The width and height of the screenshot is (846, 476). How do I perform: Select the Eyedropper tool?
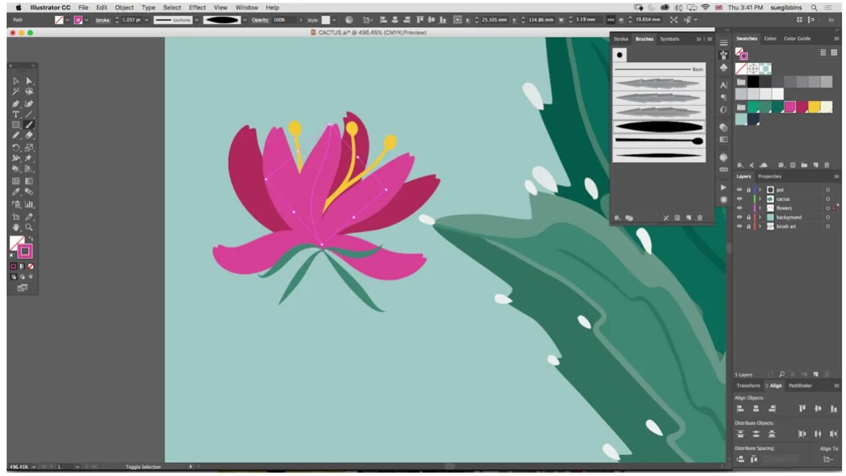point(16,192)
